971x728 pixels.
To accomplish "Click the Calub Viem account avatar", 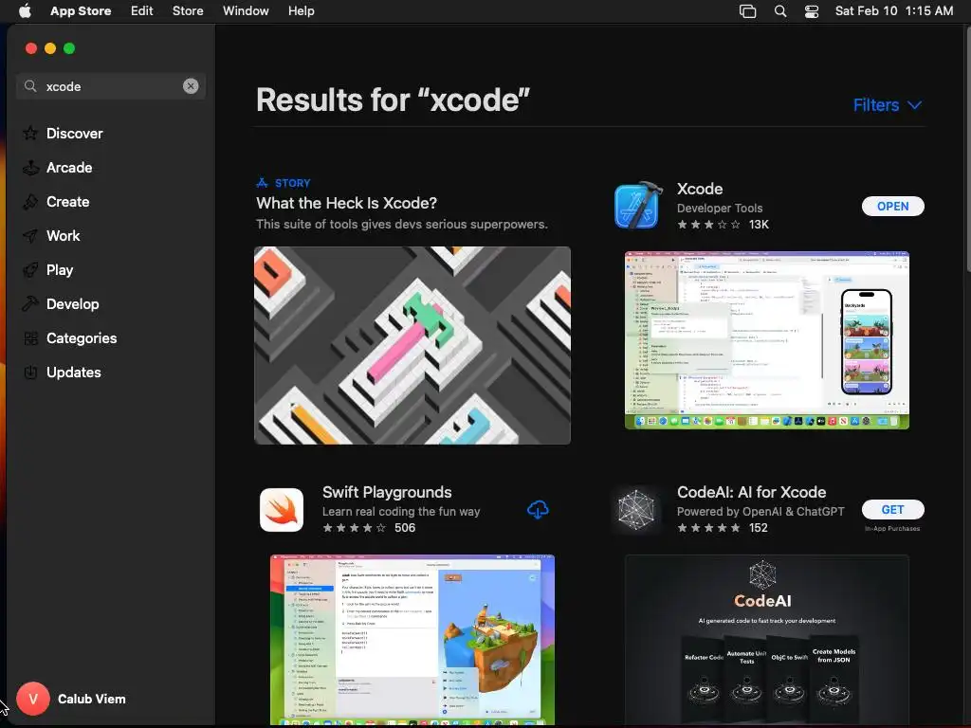I will (33, 699).
